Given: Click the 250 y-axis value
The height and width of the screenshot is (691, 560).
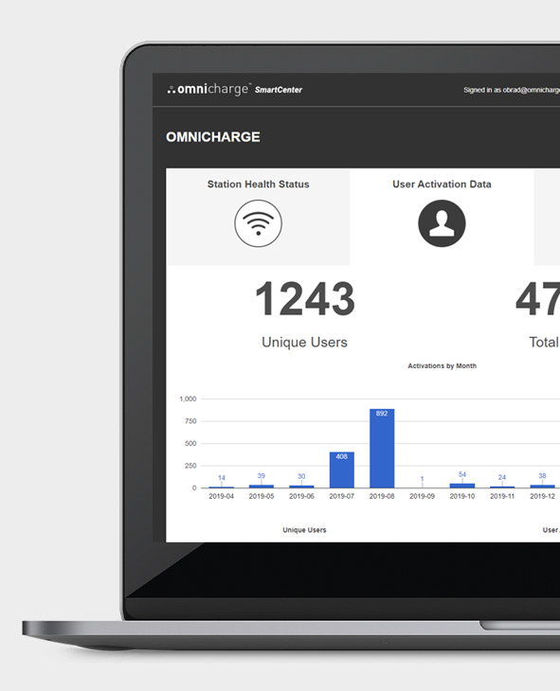Looking at the screenshot, I should tap(190, 466).
